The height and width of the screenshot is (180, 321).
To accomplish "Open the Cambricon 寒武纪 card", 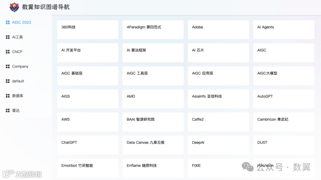I will tap(284, 122).
